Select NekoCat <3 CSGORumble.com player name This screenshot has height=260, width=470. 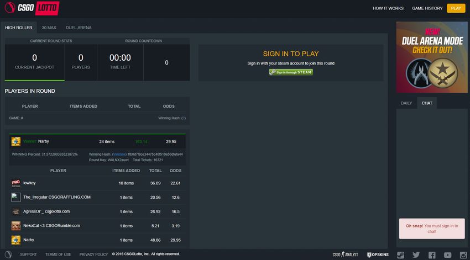pos(51,226)
